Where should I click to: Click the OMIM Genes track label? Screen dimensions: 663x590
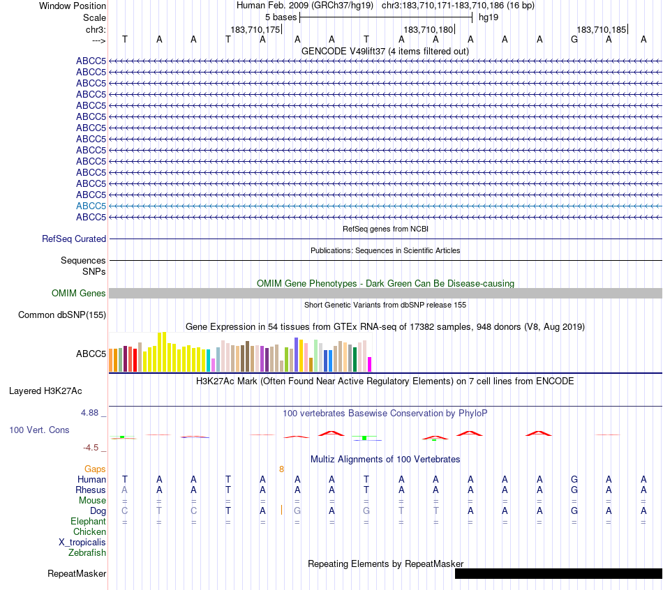pos(79,293)
